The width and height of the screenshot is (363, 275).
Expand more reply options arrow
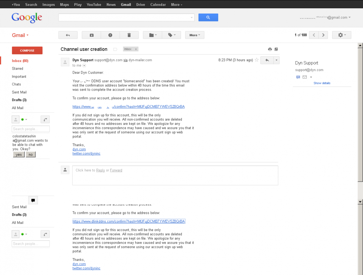tap(276, 60)
